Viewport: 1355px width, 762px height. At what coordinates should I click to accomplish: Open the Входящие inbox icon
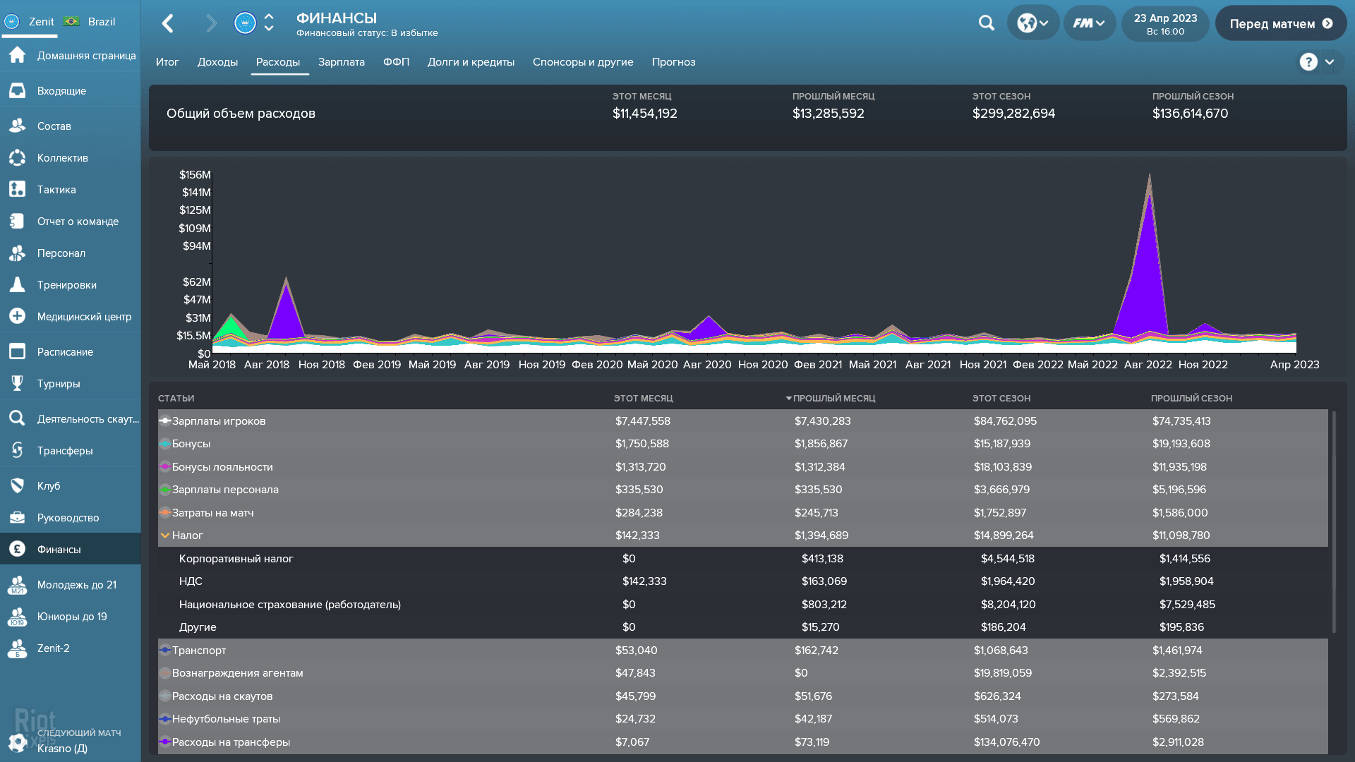(17, 90)
